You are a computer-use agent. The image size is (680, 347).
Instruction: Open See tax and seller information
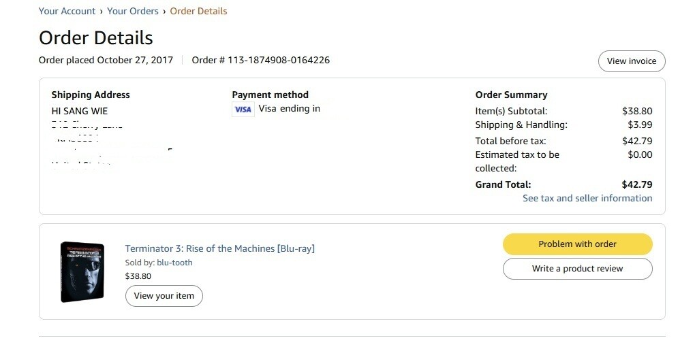587,198
